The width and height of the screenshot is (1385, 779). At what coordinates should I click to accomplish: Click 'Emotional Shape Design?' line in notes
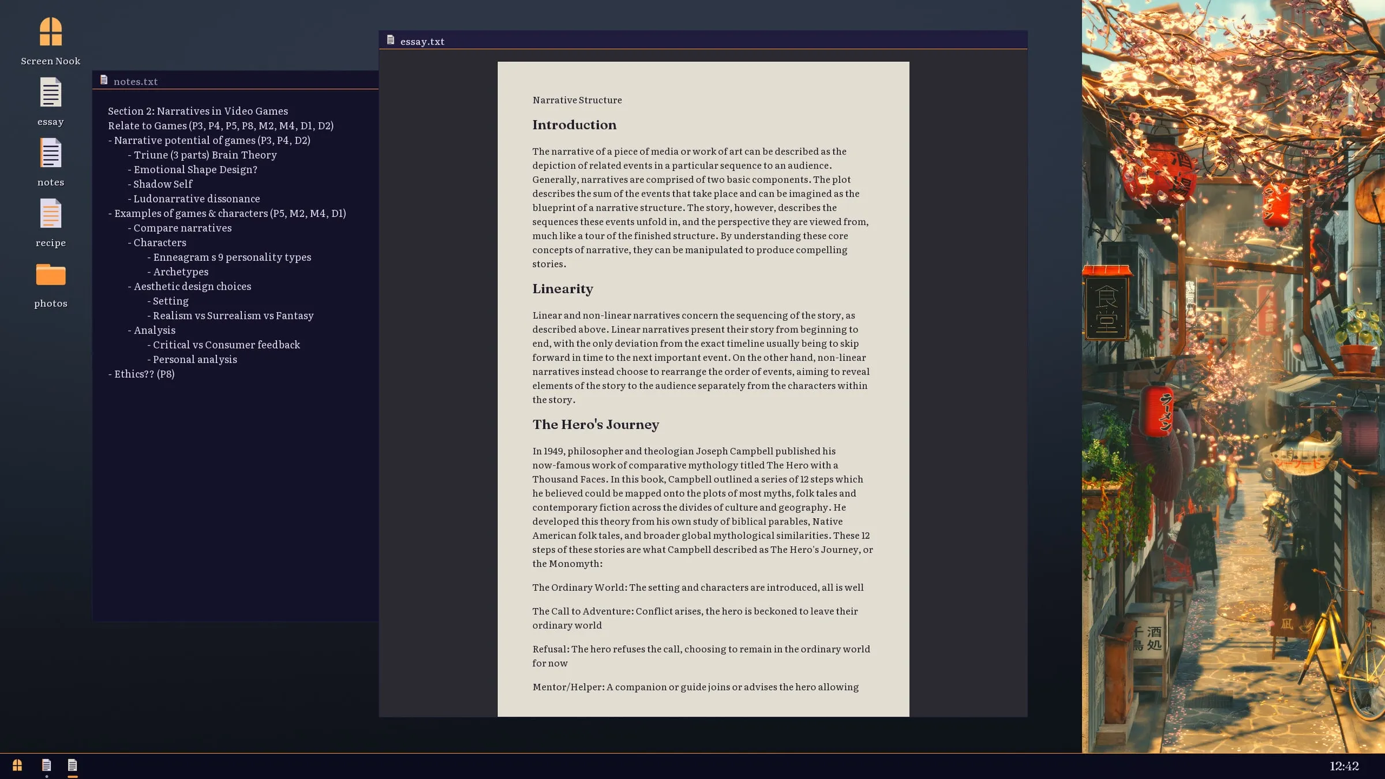click(x=192, y=169)
